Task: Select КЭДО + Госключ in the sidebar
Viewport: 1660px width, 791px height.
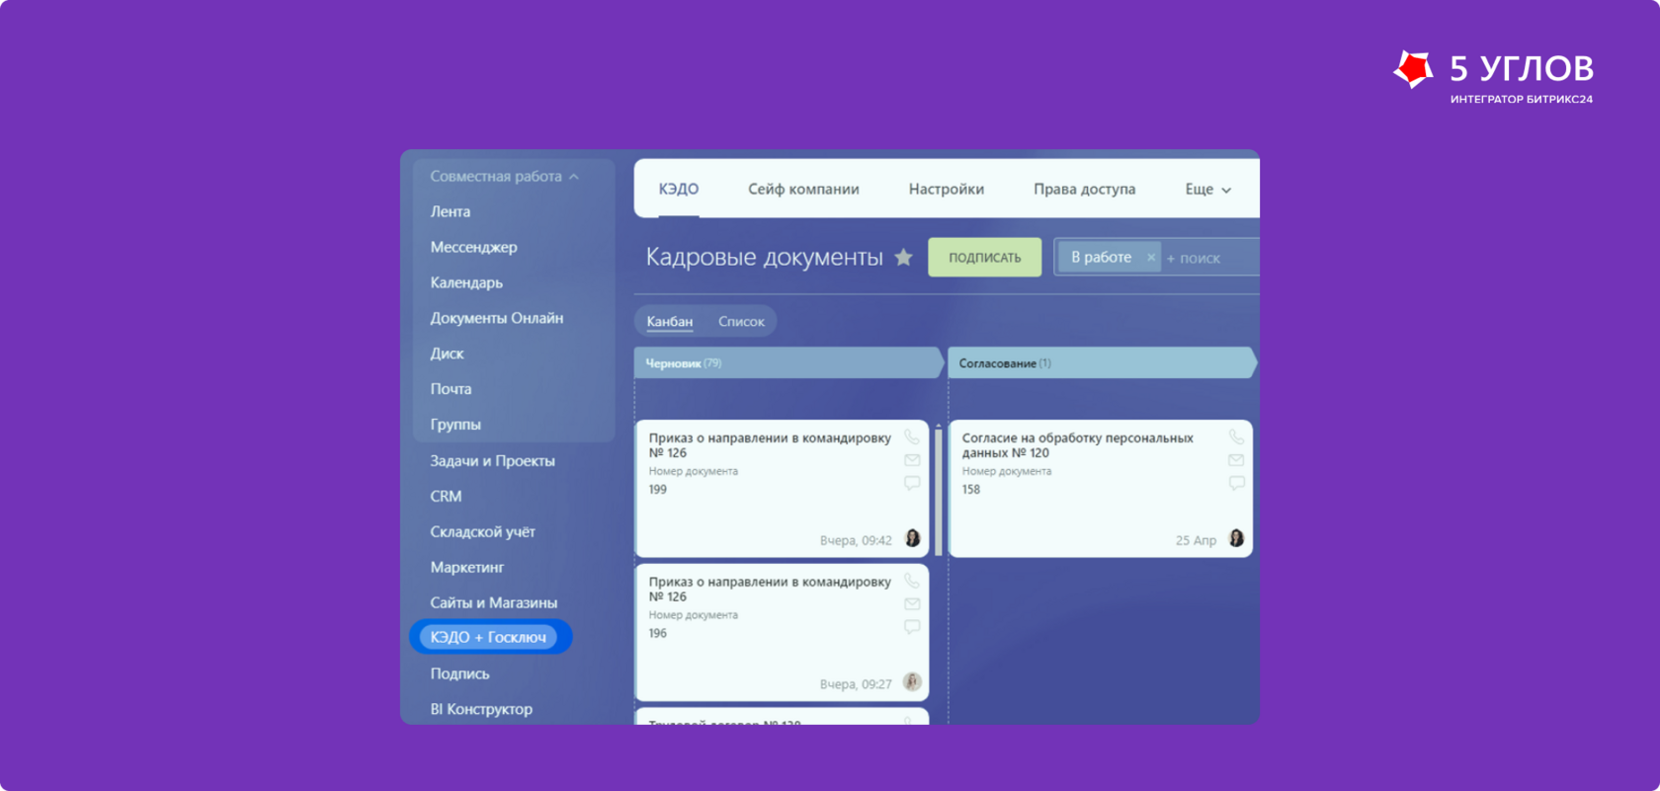Action: 490,637
